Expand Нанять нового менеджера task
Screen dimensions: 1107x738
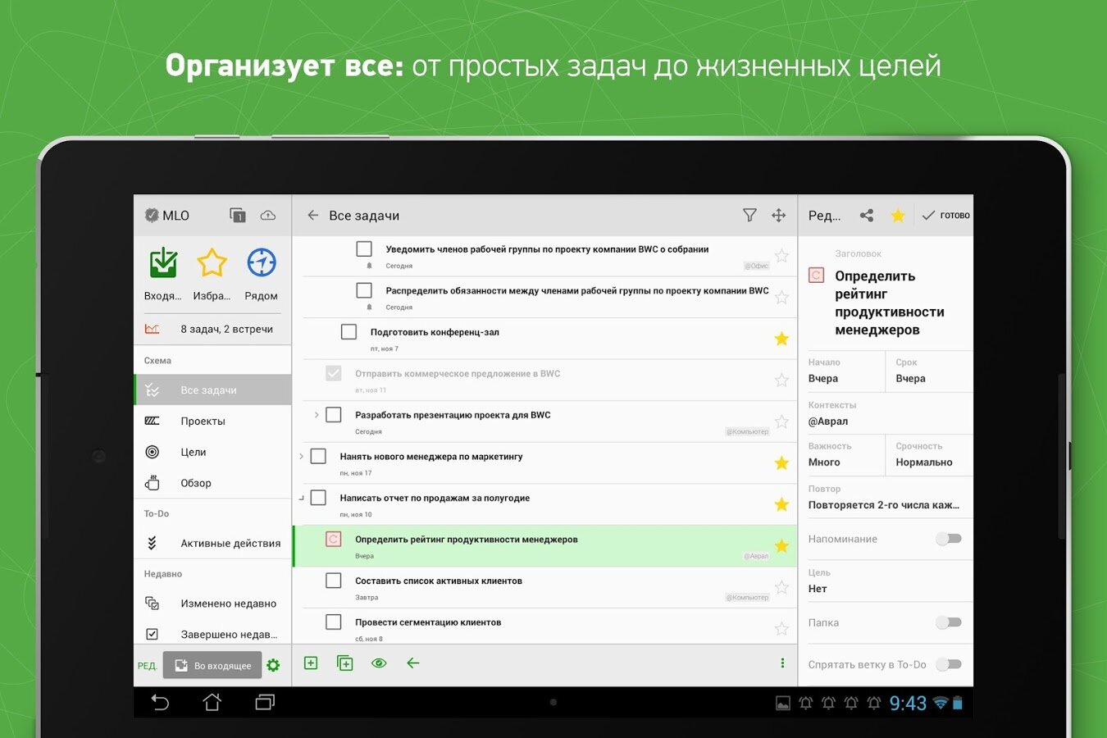click(x=301, y=456)
